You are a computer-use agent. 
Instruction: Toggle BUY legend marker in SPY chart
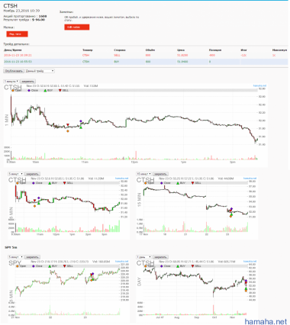53,266
